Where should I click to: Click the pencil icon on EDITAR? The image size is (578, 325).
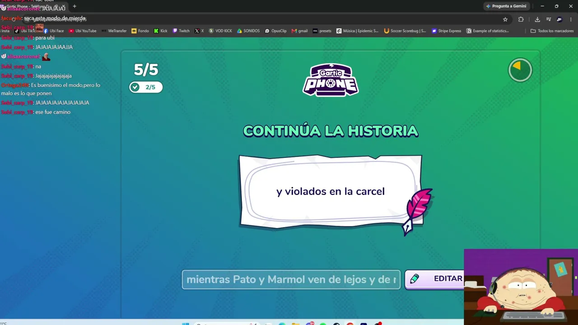click(x=415, y=279)
